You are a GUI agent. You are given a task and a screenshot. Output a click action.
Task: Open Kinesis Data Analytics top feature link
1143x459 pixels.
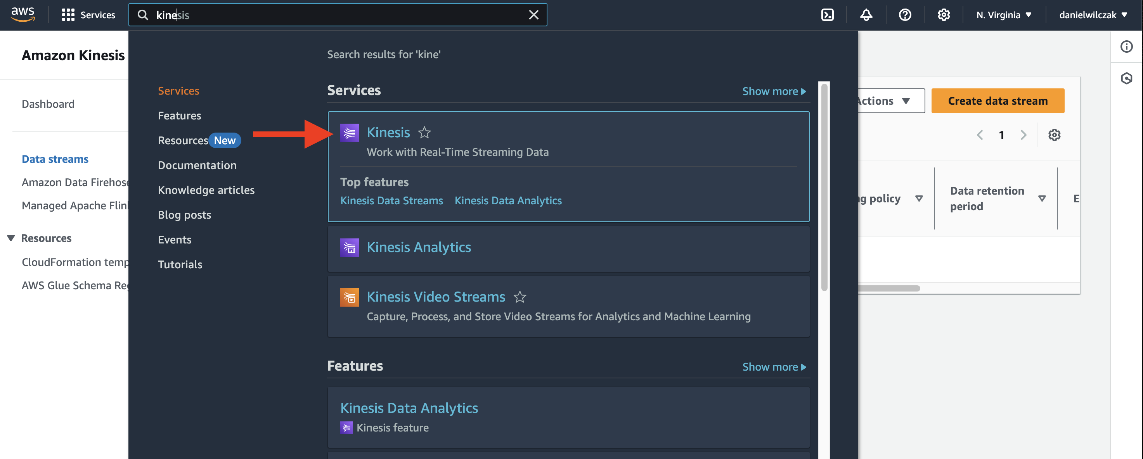coord(507,201)
